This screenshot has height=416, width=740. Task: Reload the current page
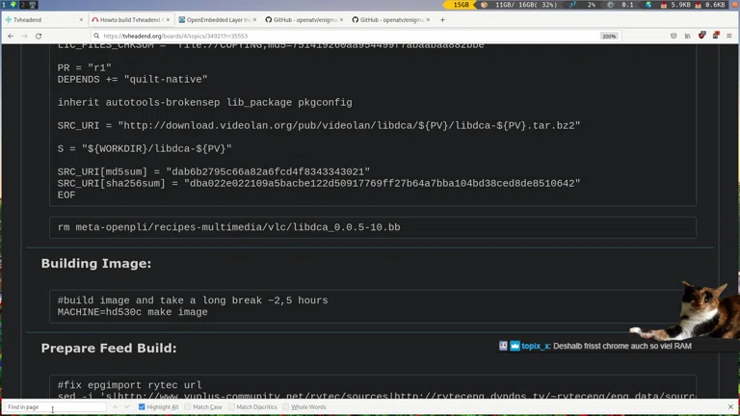click(39, 36)
